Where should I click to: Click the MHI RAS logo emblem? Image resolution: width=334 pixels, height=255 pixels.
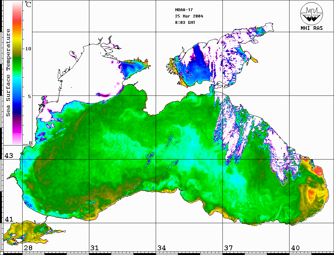pyautogui.click(x=312, y=14)
